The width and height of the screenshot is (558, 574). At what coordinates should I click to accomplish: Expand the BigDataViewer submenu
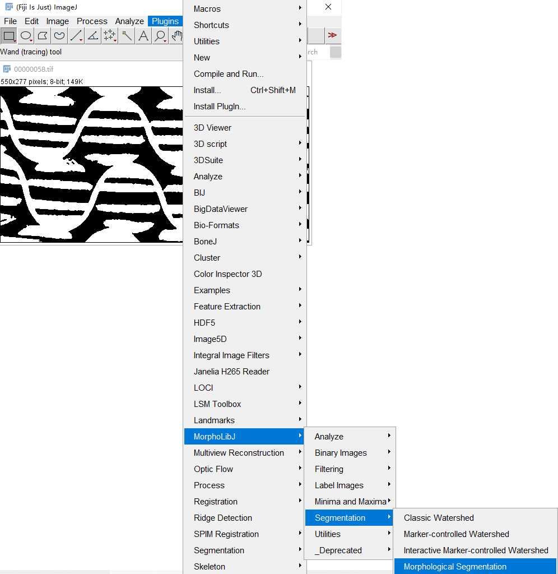click(x=244, y=209)
